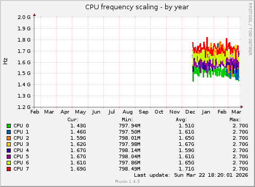Viewport: 255px width, 187px height.
Task: Click CPU 2 minimum value 798.01M
Action: 129,138
